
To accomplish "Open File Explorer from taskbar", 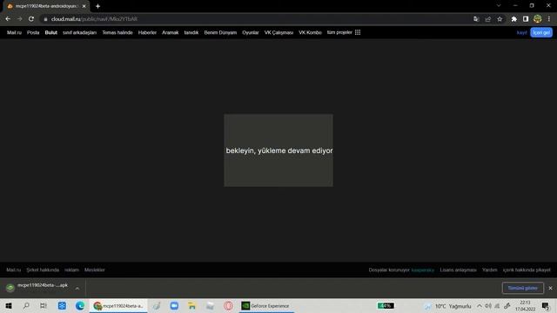I will pos(191,305).
